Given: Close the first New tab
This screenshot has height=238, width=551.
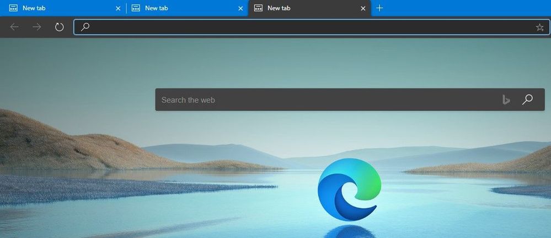Looking at the screenshot, I should click(118, 8).
